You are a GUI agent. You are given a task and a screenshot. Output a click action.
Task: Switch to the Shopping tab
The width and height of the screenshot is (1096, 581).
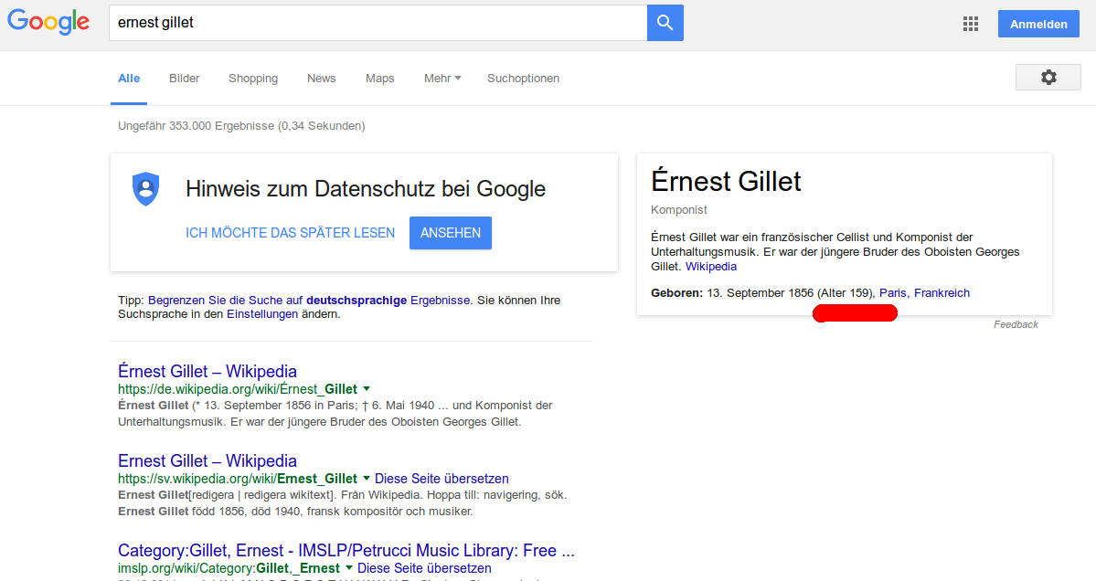pos(253,79)
